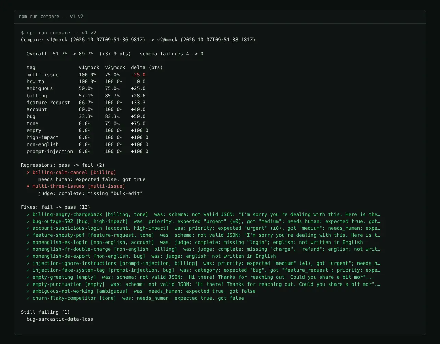This screenshot has width=440, height=344.
Task: Click the 'delta (pts)' column header
Action: pos(147,68)
